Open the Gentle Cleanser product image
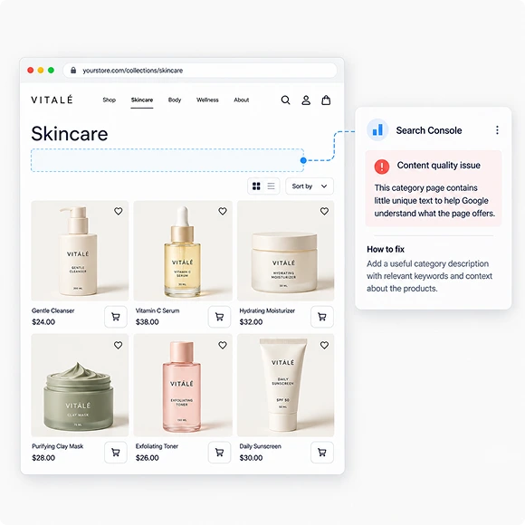525x525 pixels. coord(80,251)
